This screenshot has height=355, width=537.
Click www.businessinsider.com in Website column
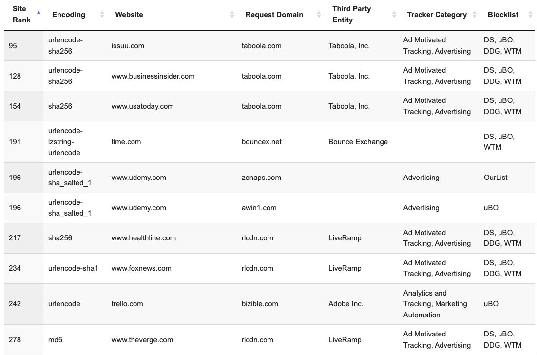(153, 76)
